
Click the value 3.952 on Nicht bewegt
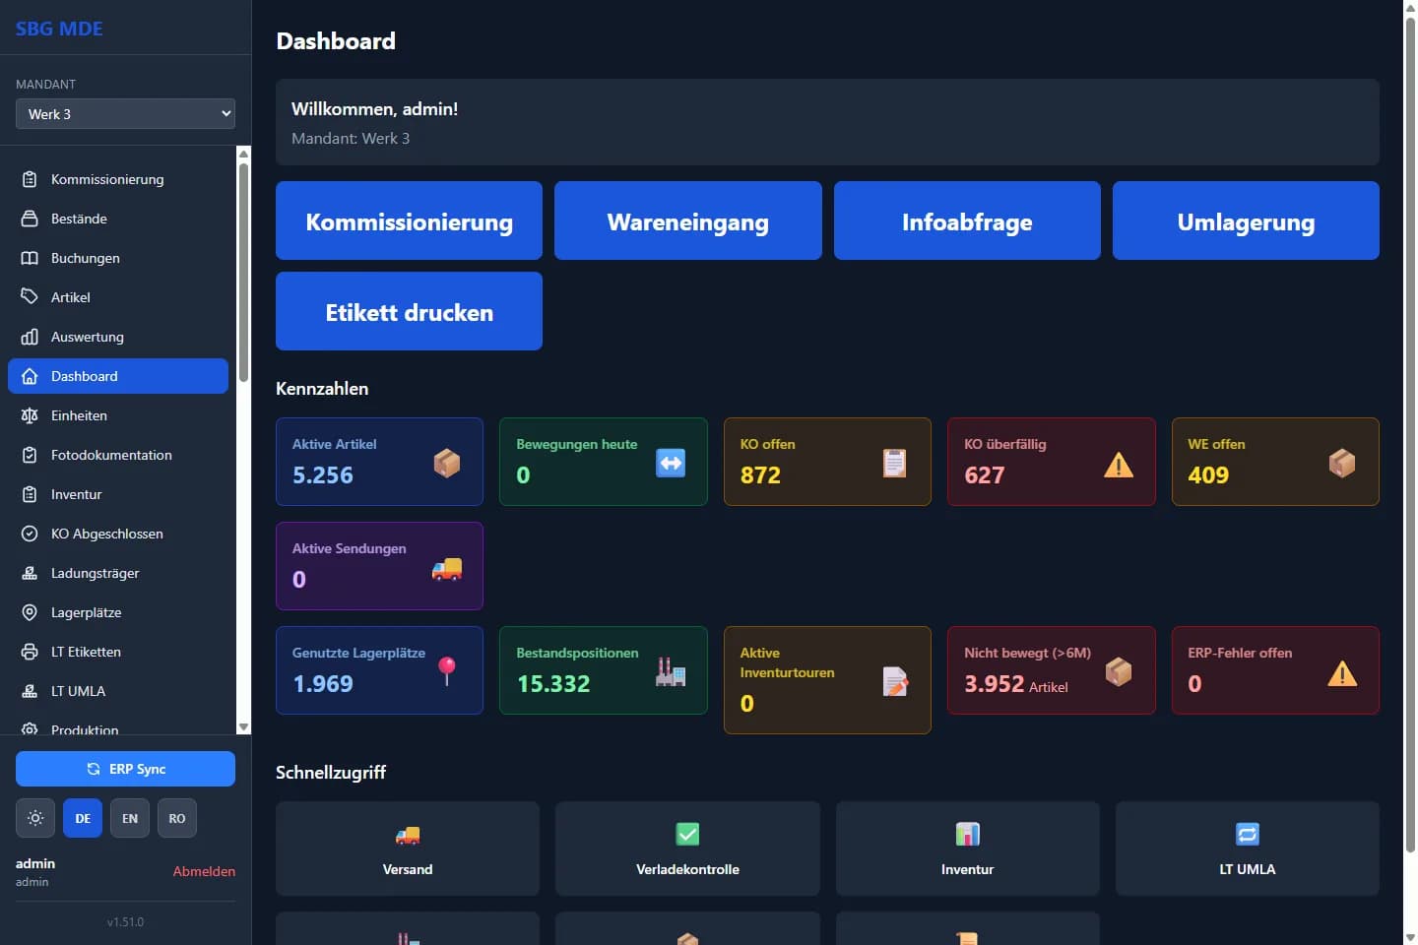click(x=995, y=683)
